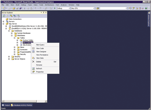The image size is (151, 110).
Task: Open the Toolbox wrench toolbar icon
Action: [143, 8]
